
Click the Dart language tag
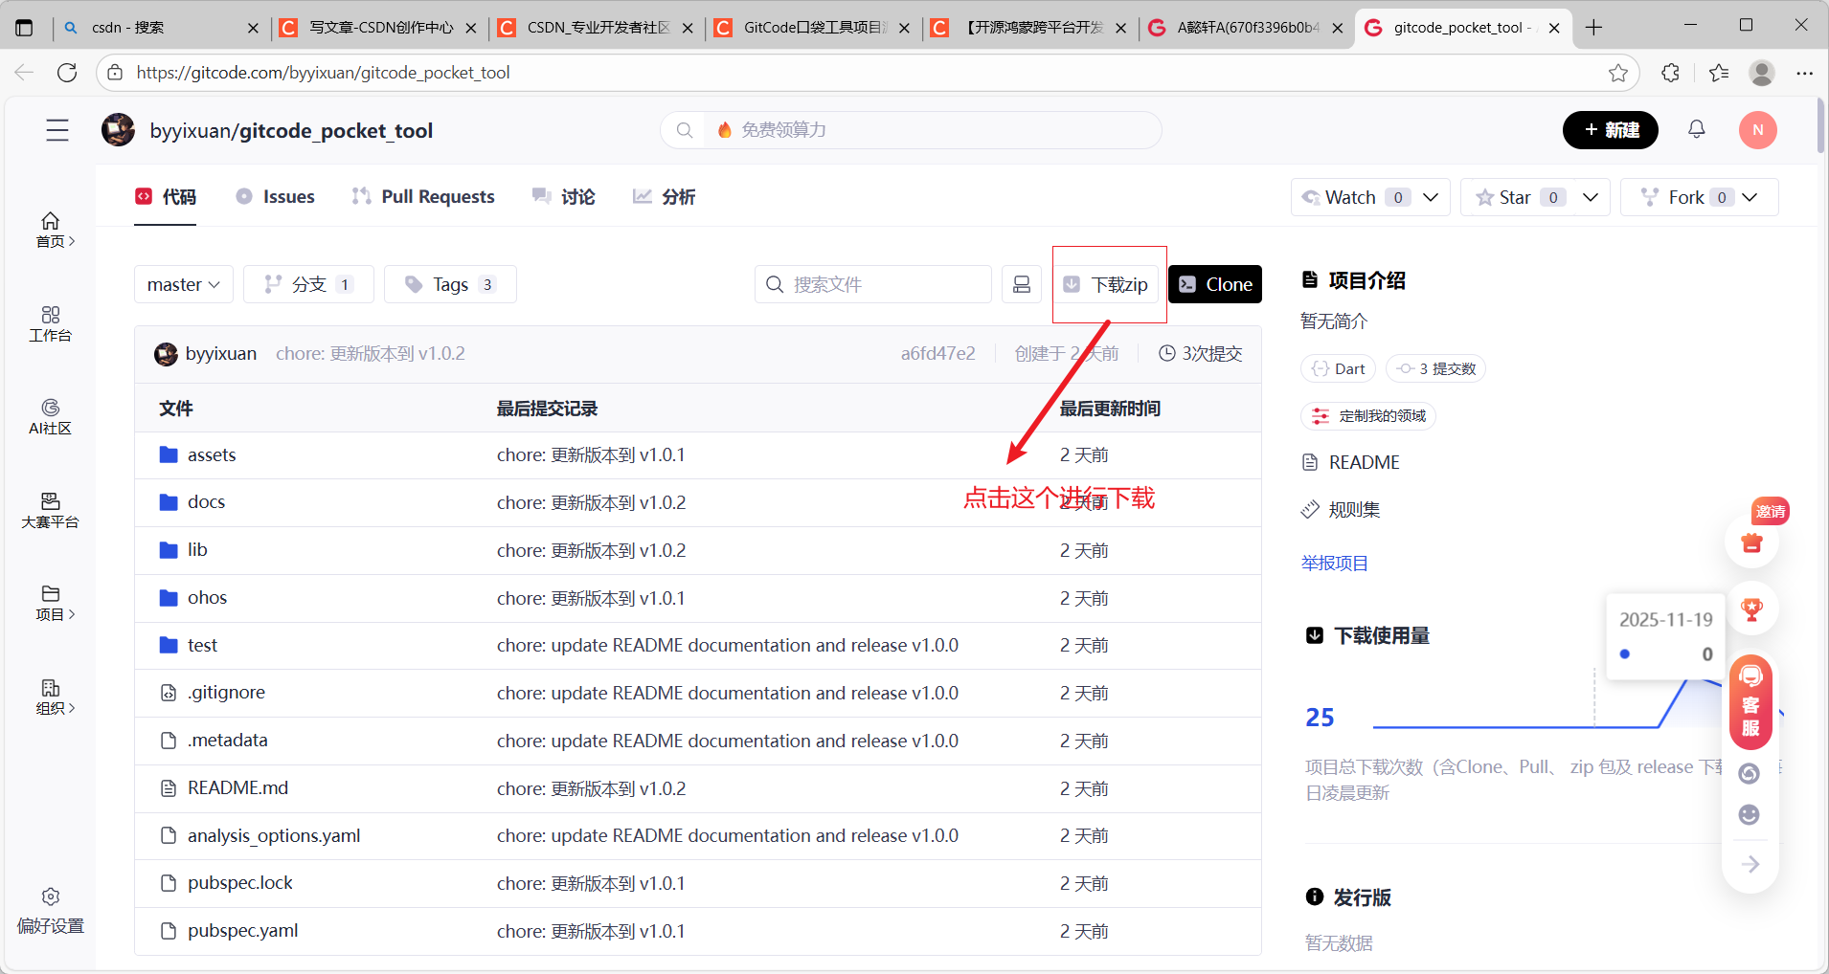[1339, 369]
